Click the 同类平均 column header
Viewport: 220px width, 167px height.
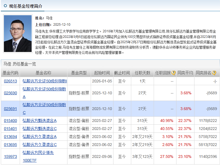[x=185, y=73]
